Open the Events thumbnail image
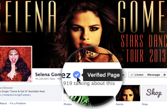 tap(128, 93)
